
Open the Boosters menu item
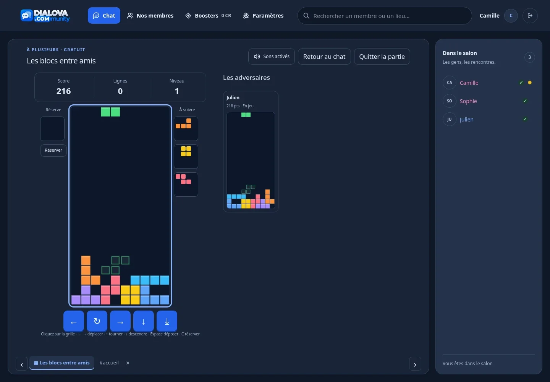click(x=208, y=16)
